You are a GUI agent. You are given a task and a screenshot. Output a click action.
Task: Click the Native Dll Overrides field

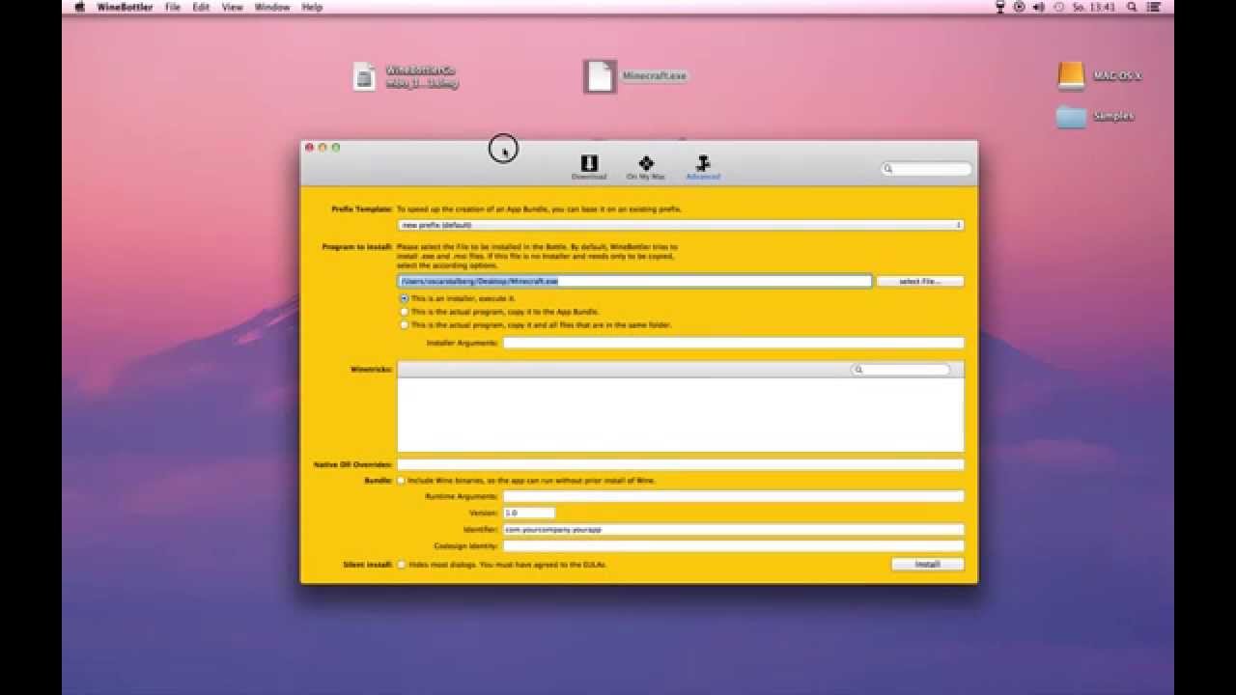tap(681, 464)
